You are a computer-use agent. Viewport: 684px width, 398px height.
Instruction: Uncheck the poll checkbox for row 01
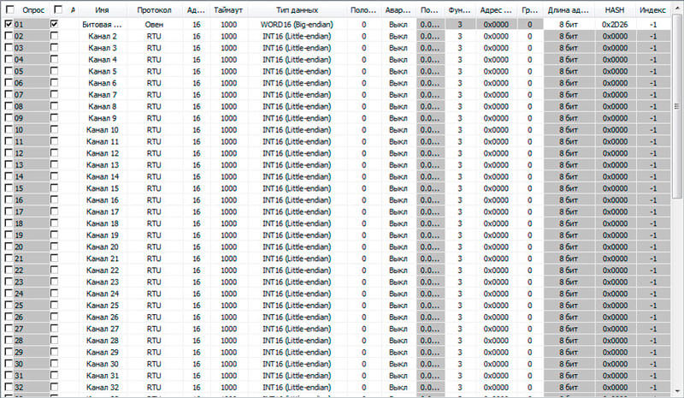9,25
